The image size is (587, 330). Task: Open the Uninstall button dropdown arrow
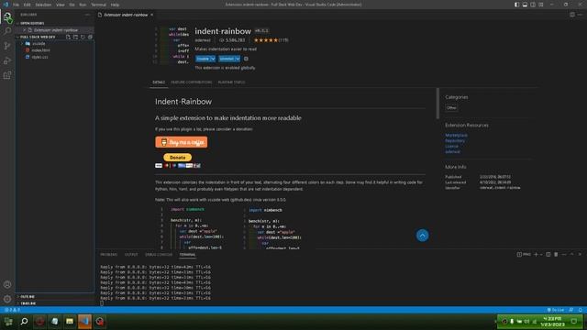(x=238, y=59)
